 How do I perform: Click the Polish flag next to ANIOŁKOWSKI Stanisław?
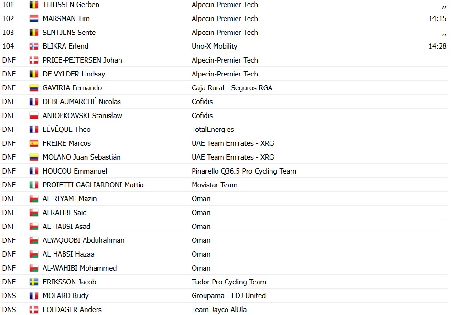tap(34, 116)
